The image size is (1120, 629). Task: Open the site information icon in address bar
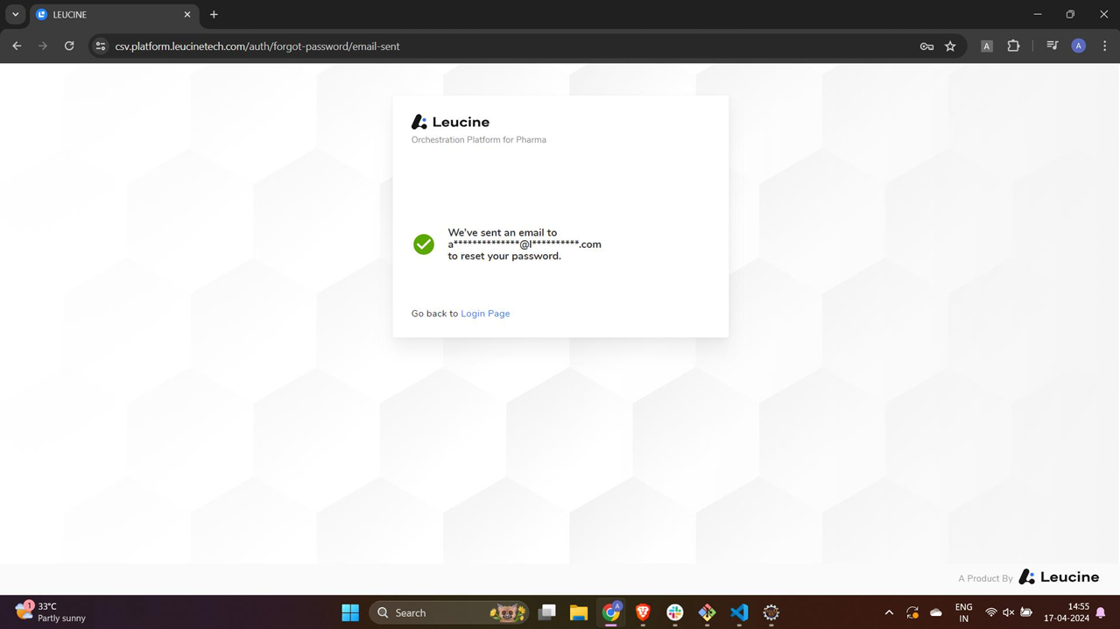pos(101,46)
